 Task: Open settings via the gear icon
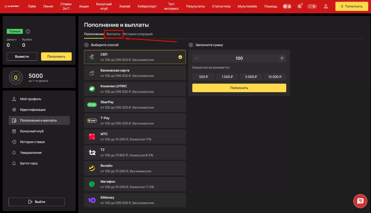coord(299,6)
